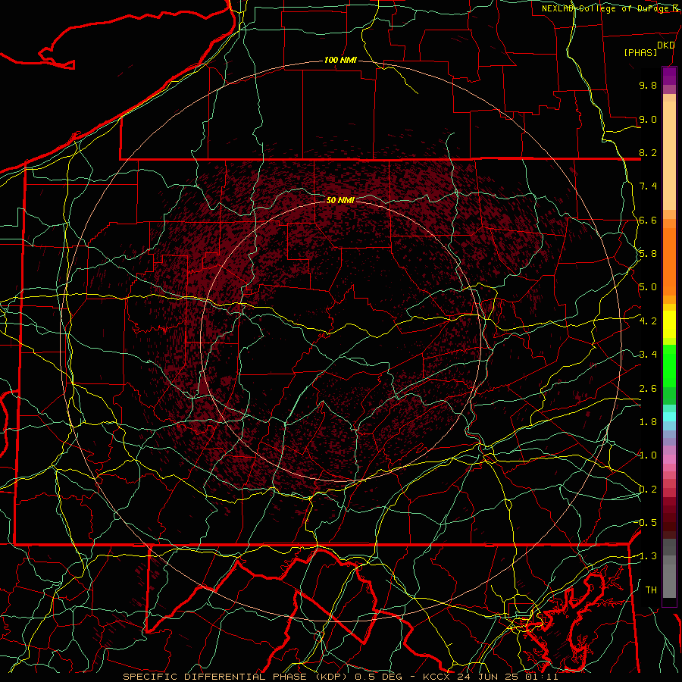Pick the cyan segment of the color bar

pos(669,416)
